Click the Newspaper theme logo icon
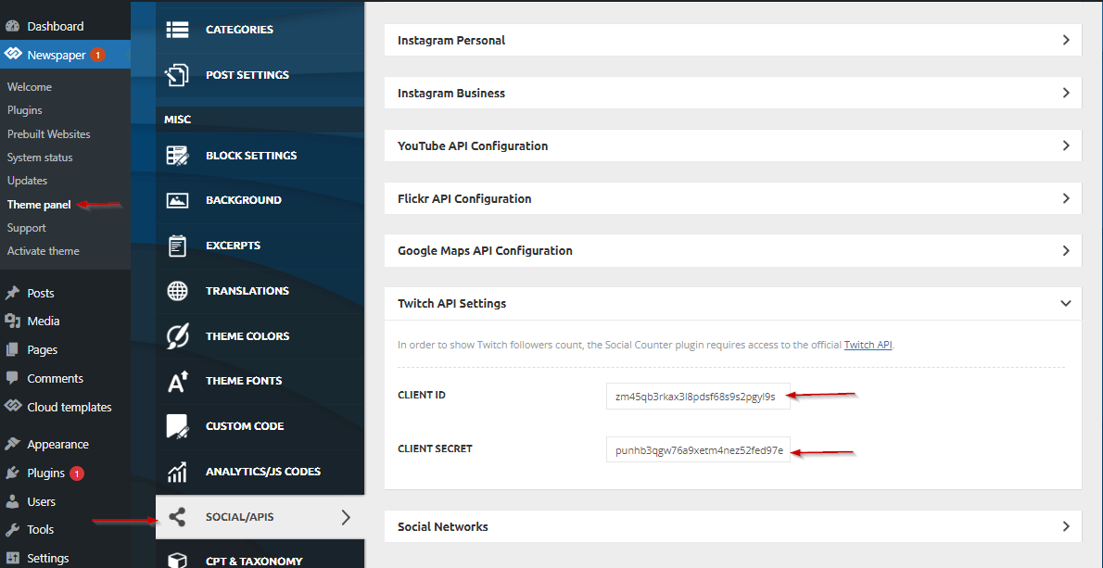The width and height of the screenshot is (1103, 568). click(13, 54)
